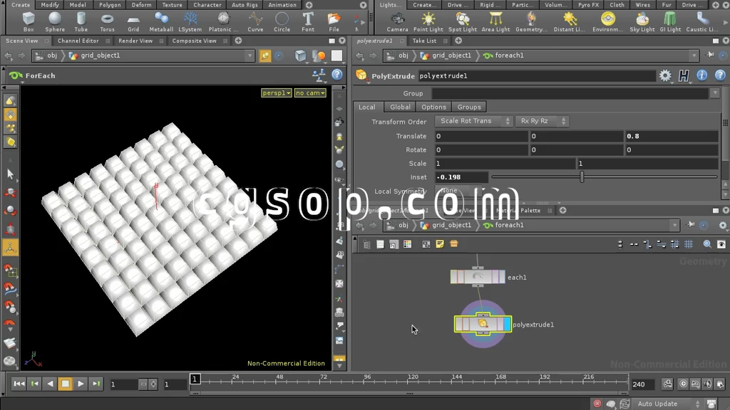Screen dimensions: 730x410
Task: Add a Caustic Light
Action: click(702, 22)
